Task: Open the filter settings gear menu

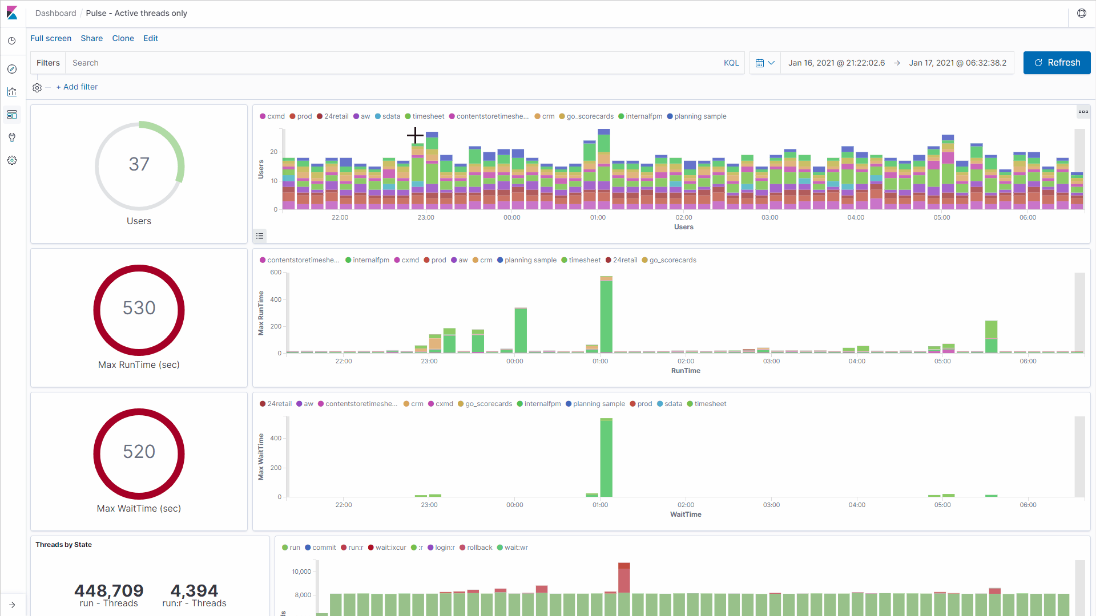Action: (x=37, y=87)
